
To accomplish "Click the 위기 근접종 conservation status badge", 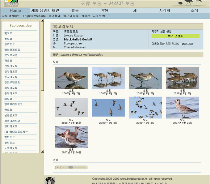I will 175,36.
